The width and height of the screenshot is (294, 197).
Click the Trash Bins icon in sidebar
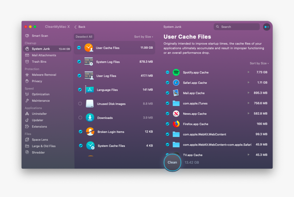(x=27, y=61)
